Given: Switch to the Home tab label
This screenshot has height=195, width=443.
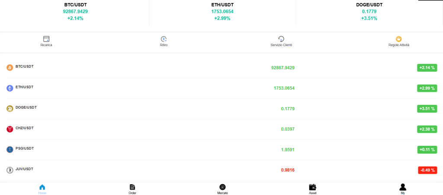Looking at the screenshot, I should coord(42,193).
